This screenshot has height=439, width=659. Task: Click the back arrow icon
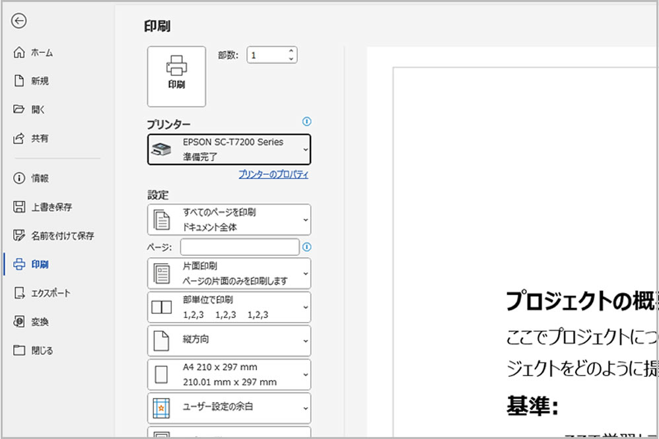(x=19, y=21)
